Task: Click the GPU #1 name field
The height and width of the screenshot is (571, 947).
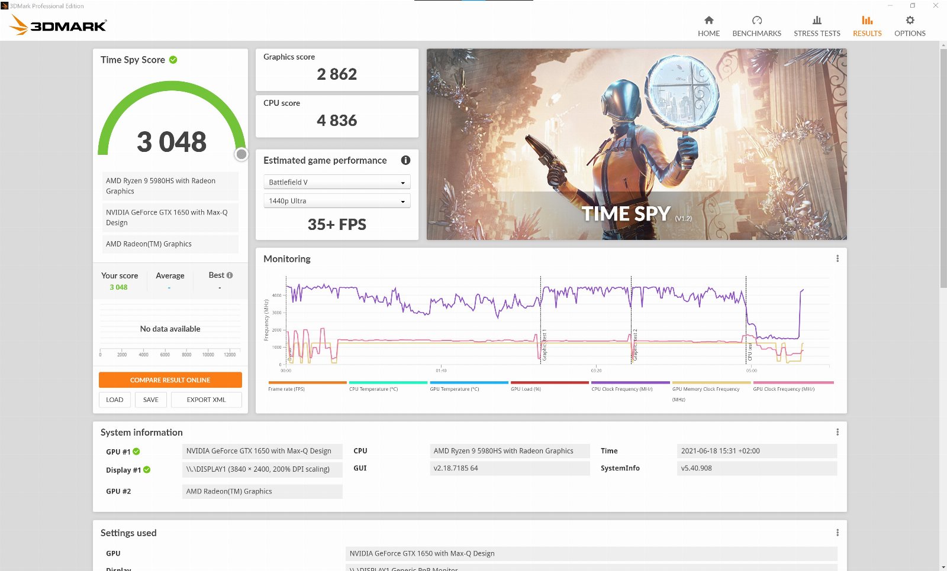Action: (262, 451)
